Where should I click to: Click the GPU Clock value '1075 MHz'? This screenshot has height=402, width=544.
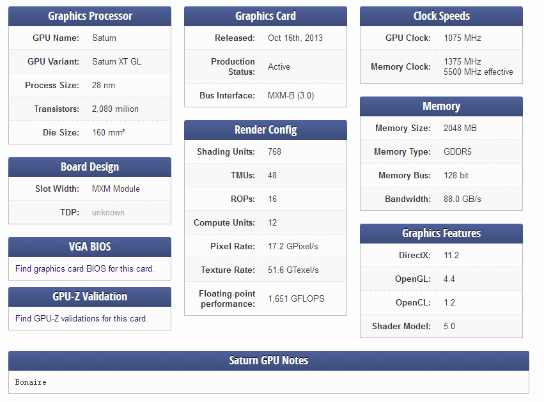point(462,38)
